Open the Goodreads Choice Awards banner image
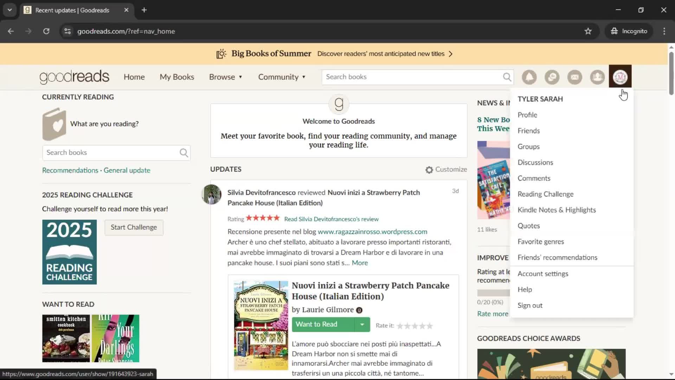 point(551,364)
